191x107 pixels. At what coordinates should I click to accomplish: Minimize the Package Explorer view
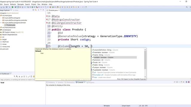(x=41, y=10)
